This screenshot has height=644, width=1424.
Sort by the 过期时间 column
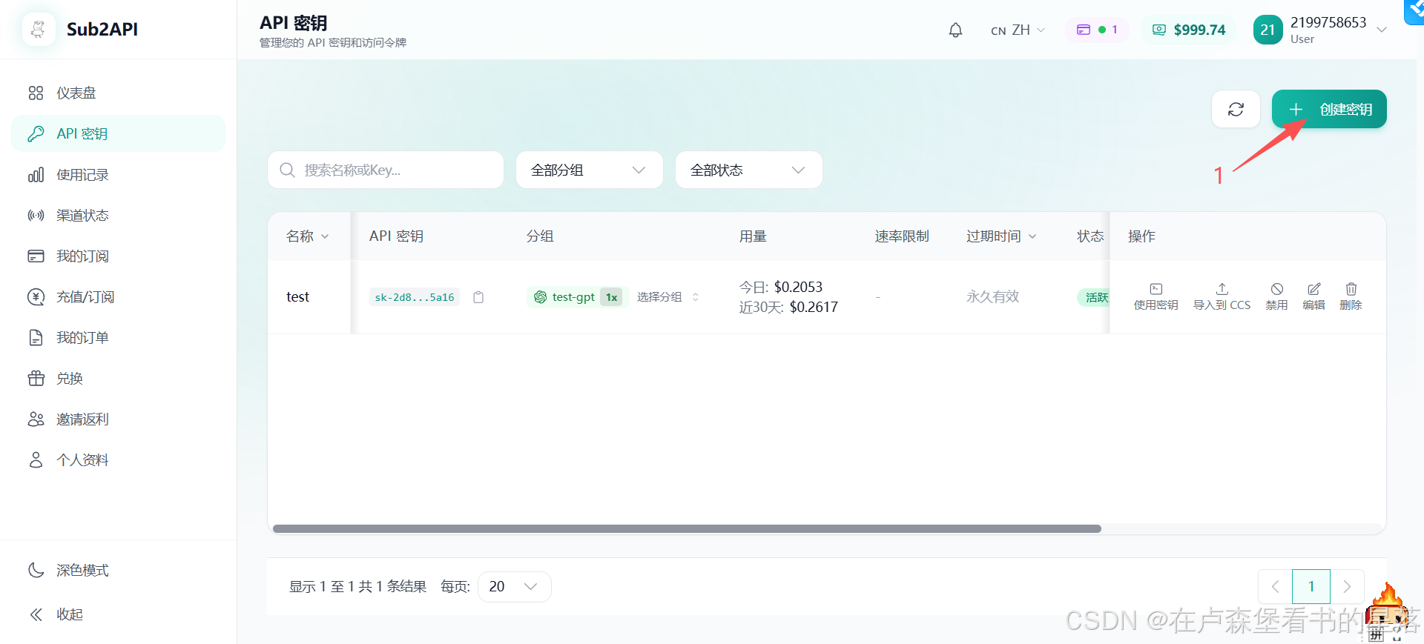[x=1001, y=236]
